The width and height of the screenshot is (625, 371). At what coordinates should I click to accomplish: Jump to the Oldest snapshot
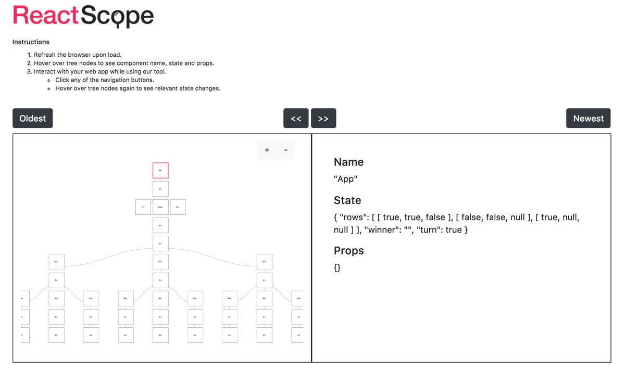(32, 118)
